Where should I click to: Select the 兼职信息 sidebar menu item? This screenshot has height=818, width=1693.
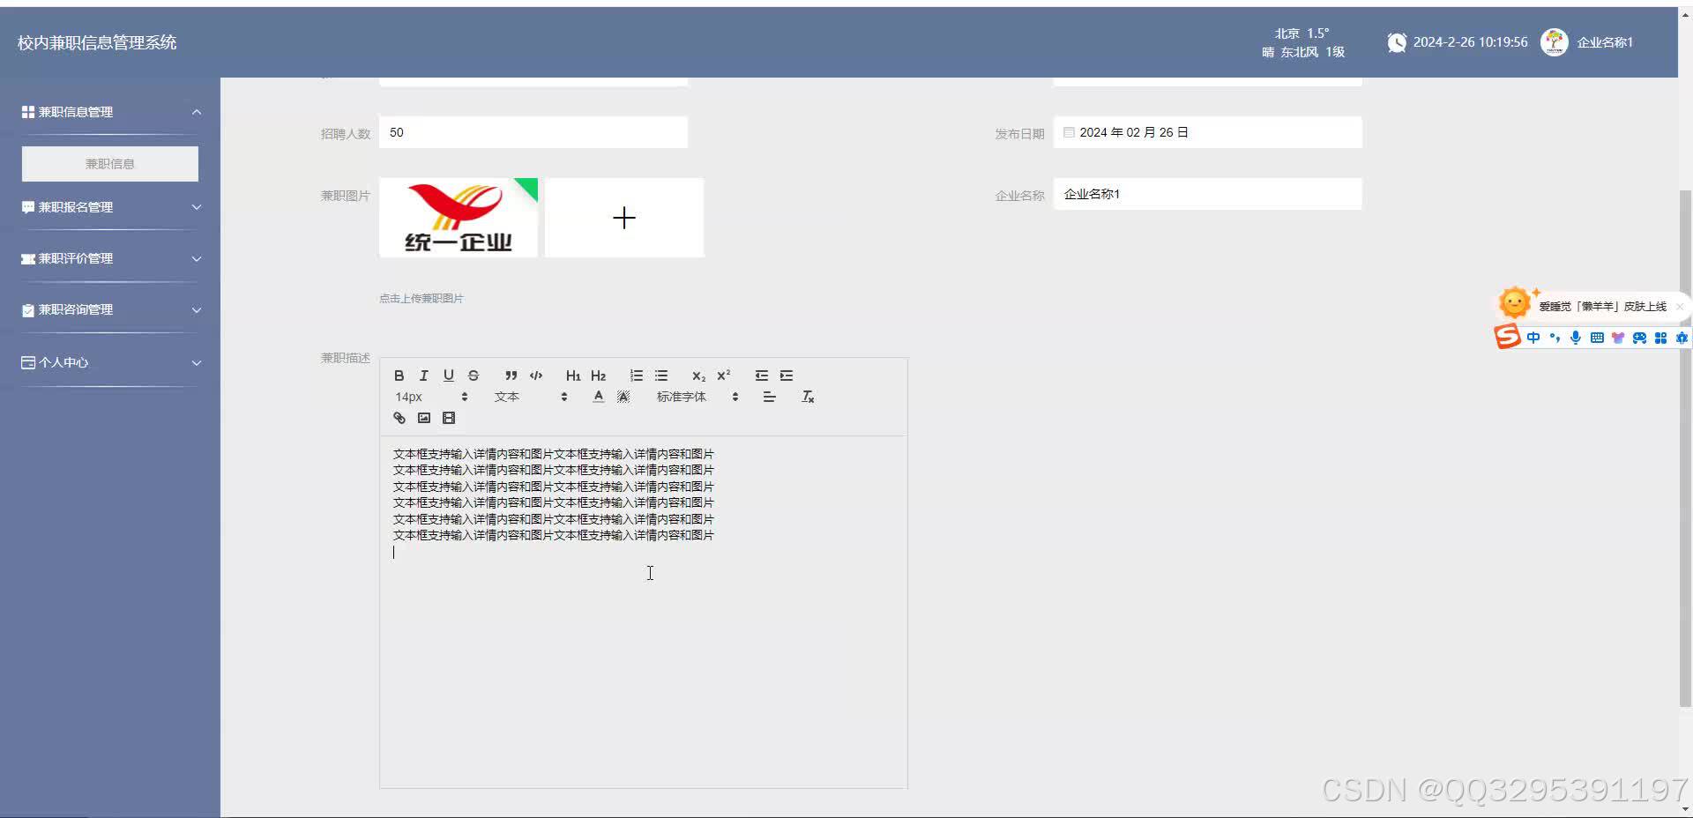coord(109,163)
